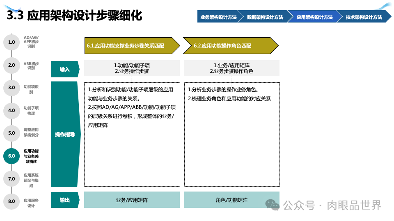Click the 应用服务设计 step label
Screen dimensions: 394x221
31,203
